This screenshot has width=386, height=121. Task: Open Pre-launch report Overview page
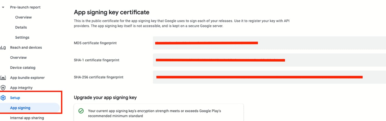23,17
